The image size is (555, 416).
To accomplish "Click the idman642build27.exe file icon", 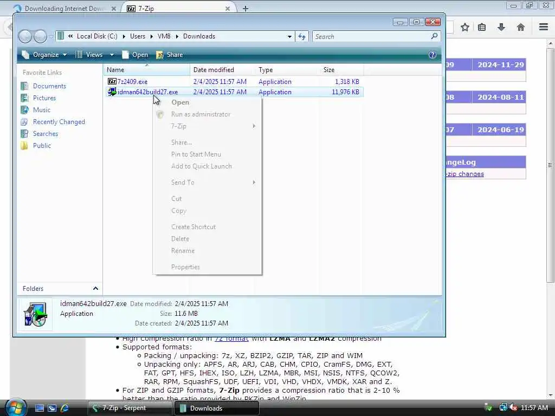I will coord(112,92).
